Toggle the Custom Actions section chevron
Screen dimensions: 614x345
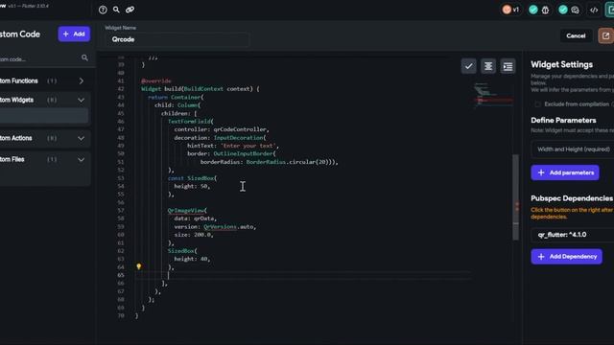click(x=81, y=138)
